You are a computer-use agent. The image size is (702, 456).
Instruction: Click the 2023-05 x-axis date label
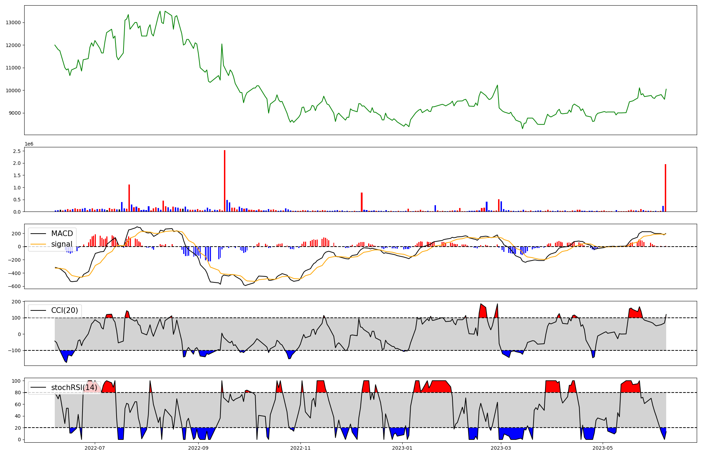click(603, 448)
